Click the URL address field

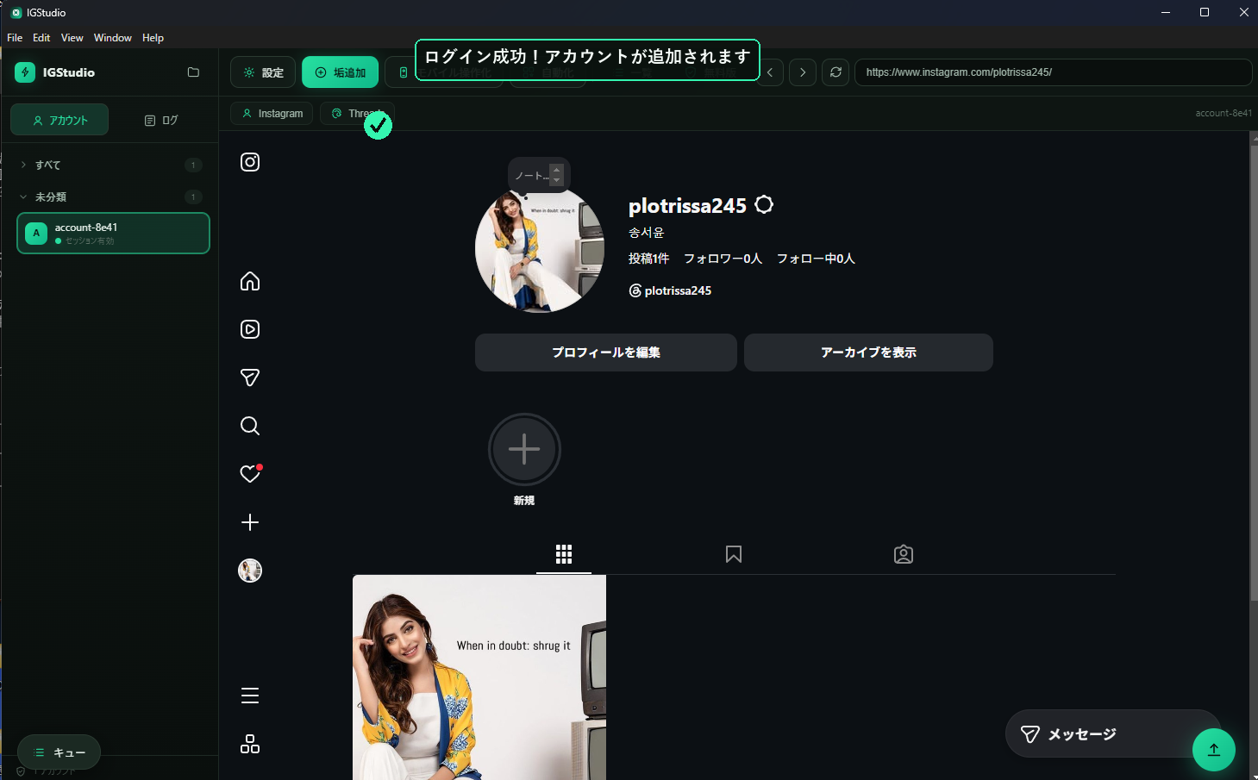click(1053, 72)
